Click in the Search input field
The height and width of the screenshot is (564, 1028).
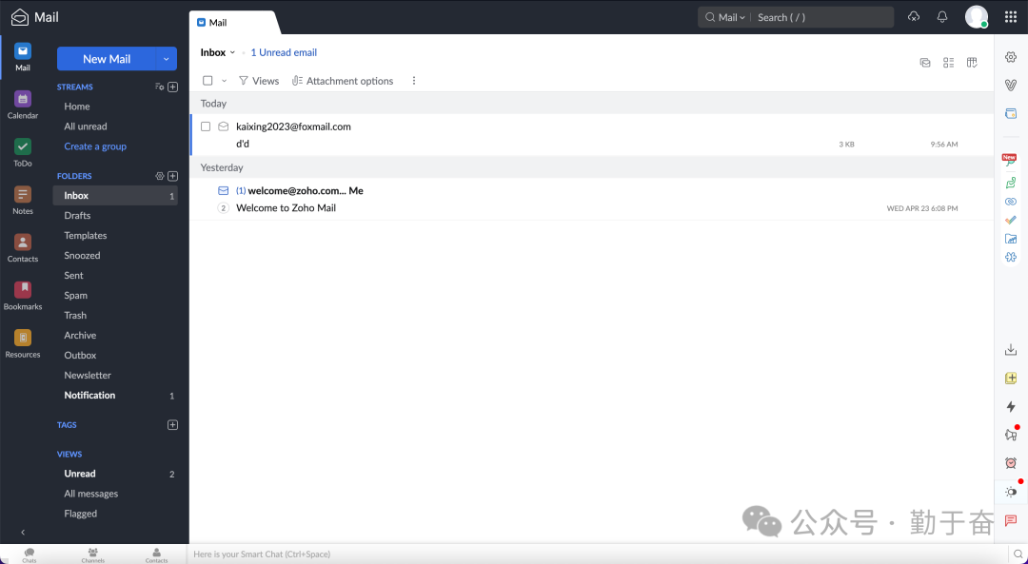(x=820, y=17)
